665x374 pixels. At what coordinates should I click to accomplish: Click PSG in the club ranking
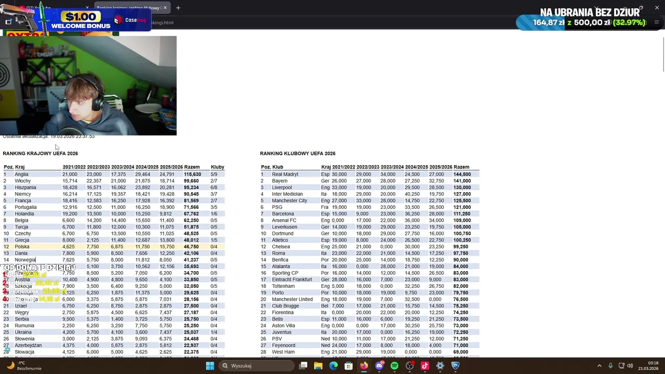tap(277, 207)
